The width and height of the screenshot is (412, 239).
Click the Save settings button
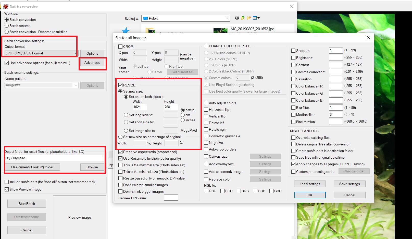[349, 184]
